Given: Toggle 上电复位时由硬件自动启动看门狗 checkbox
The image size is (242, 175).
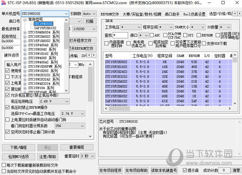Looking at the screenshot, I should (7, 120).
